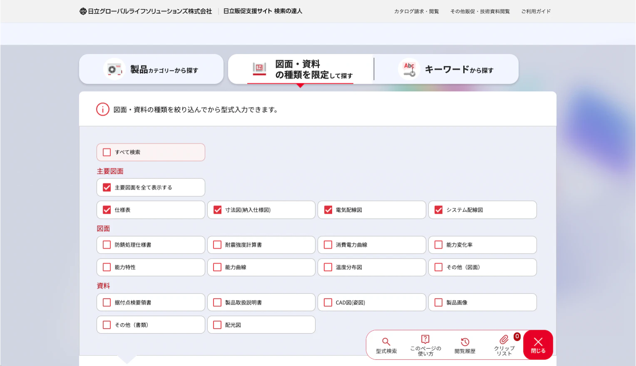Click 日立グローバルライフソリューションズ株式会社 name
The height and width of the screenshot is (366, 636).
[150, 11]
